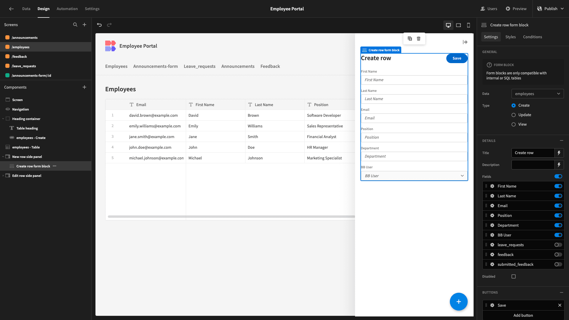The image size is (569, 320).
Task: Collapse the DETAILS section
Action: [x=561, y=141]
